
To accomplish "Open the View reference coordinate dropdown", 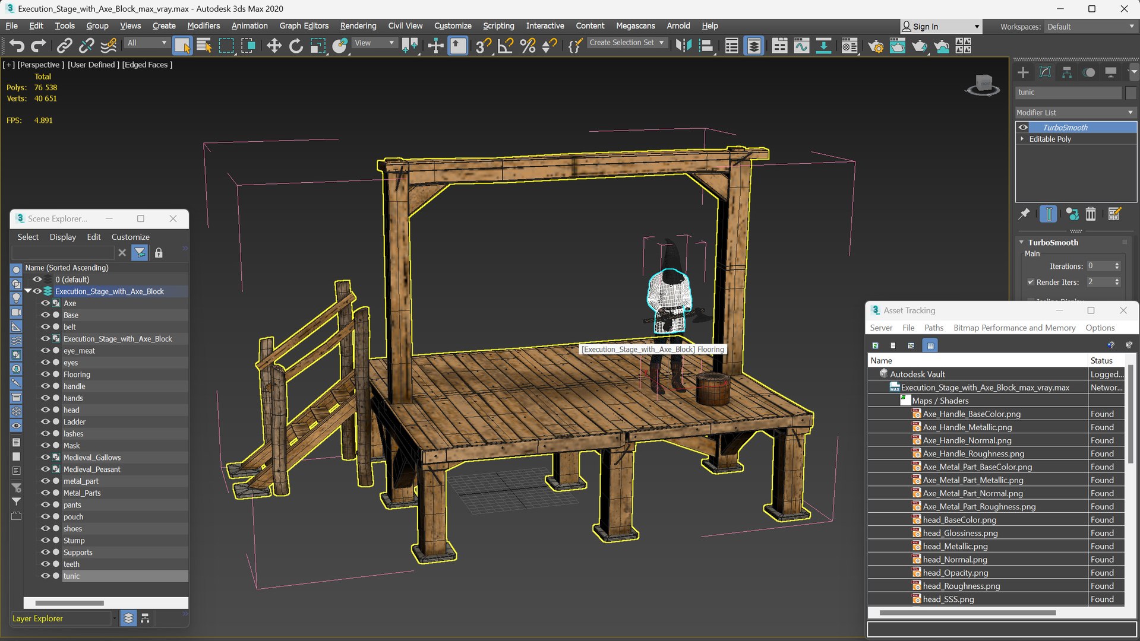I will coord(374,43).
